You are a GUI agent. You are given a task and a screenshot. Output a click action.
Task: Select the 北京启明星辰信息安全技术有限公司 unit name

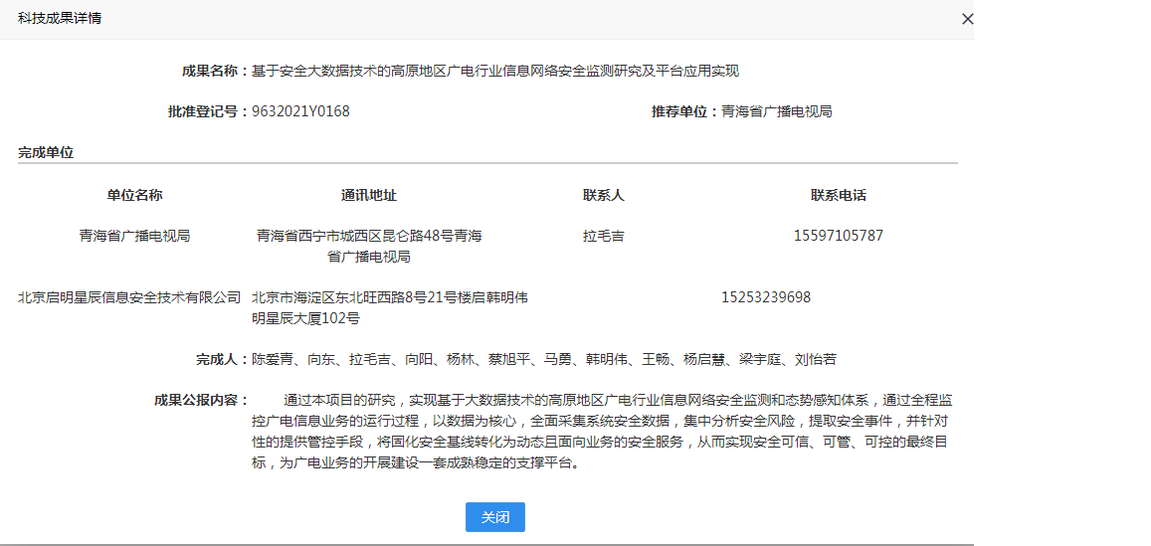130,297
